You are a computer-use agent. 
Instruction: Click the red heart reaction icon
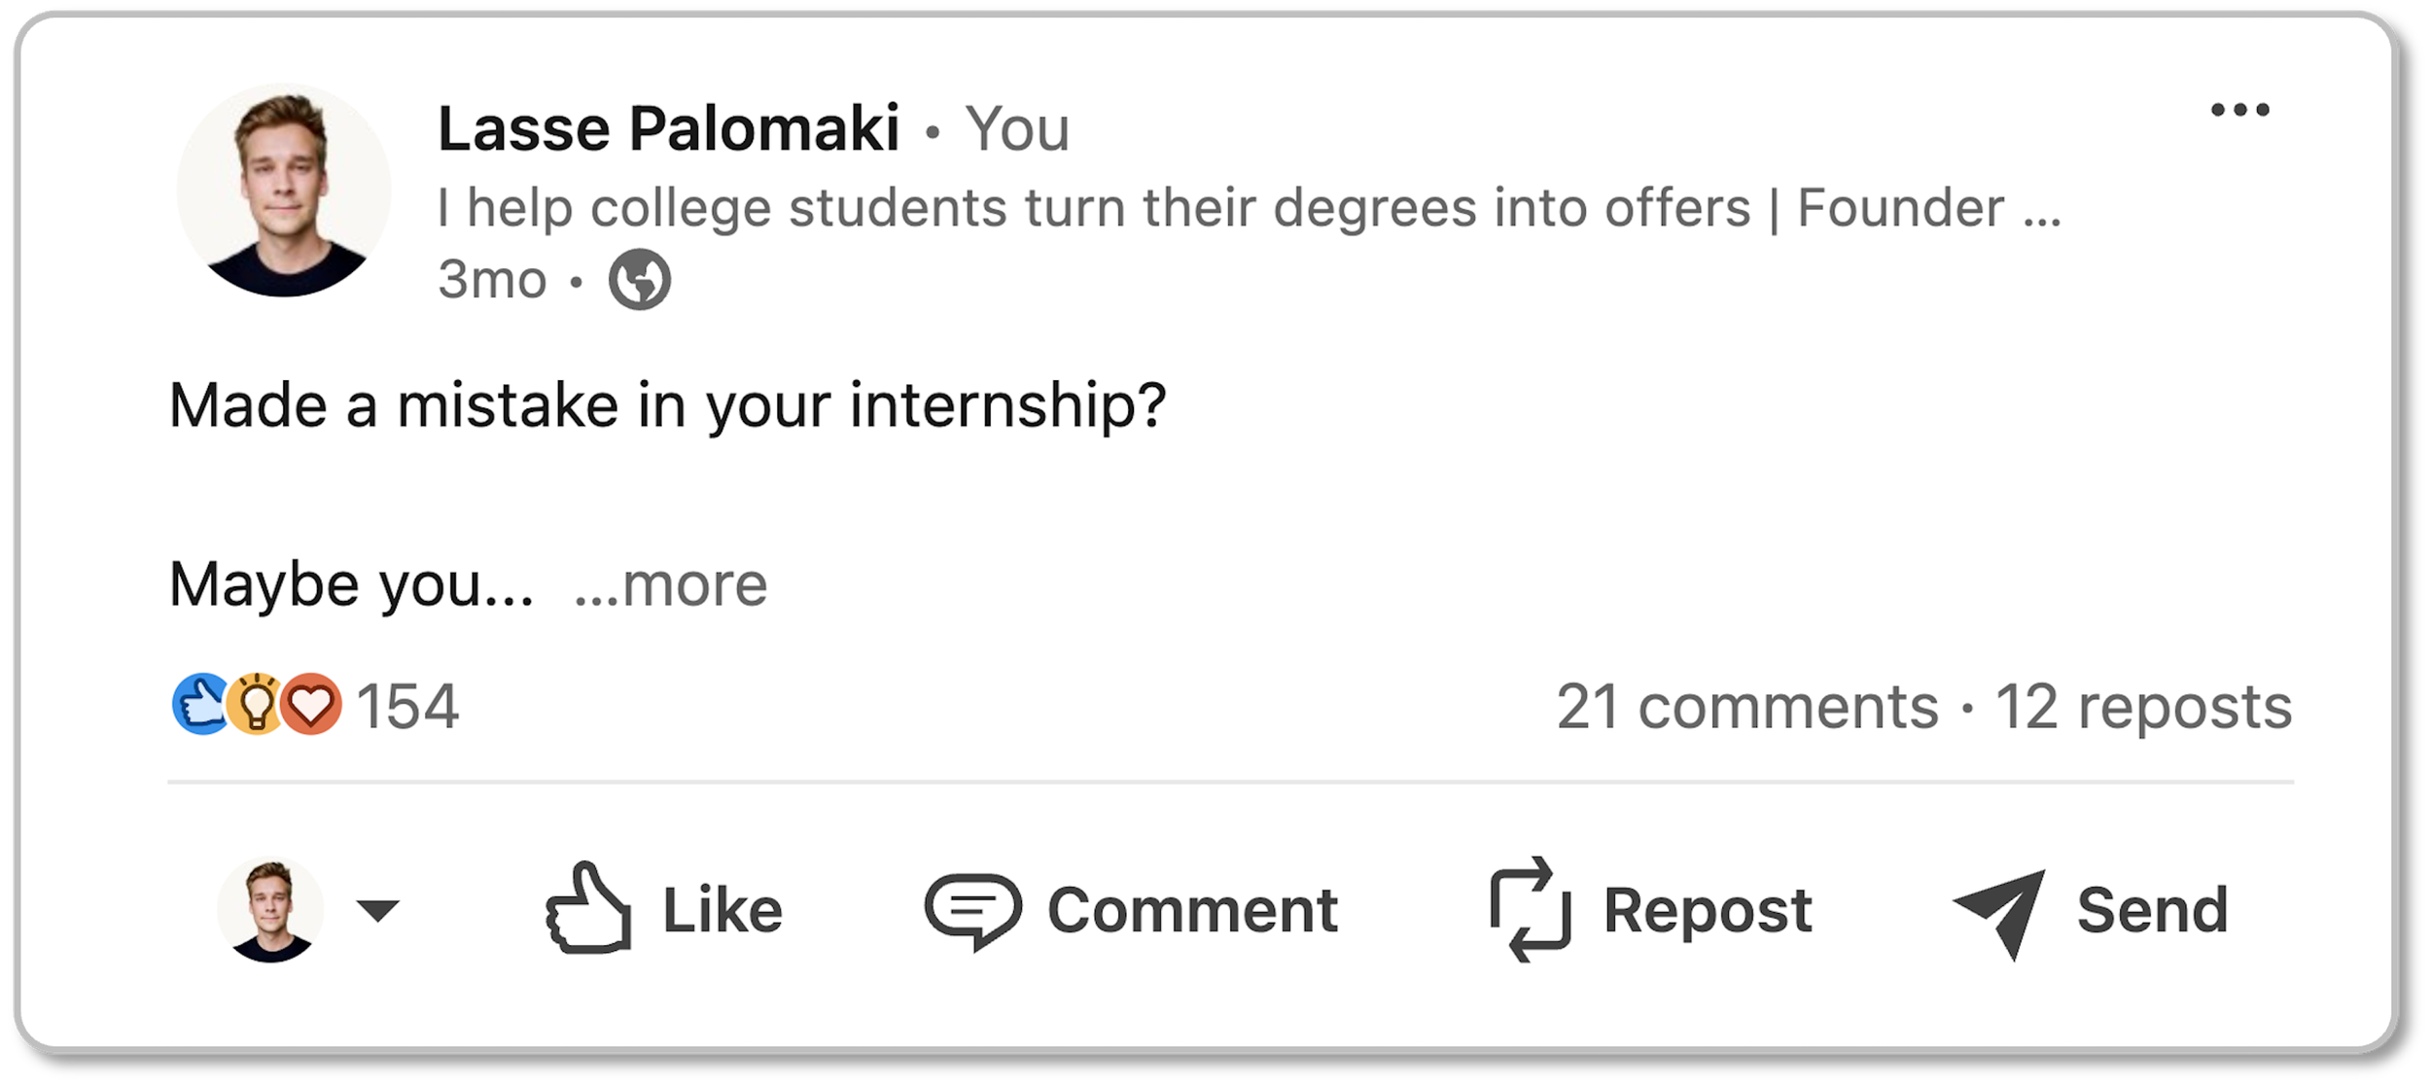pyautogui.click(x=312, y=704)
